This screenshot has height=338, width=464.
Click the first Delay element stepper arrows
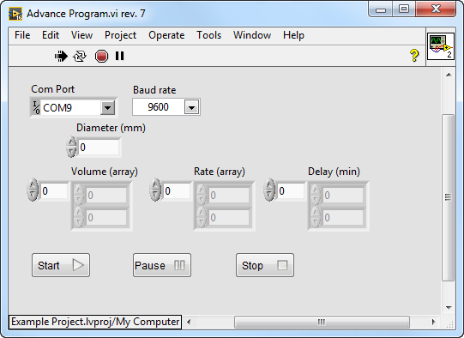[x=316, y=195]
